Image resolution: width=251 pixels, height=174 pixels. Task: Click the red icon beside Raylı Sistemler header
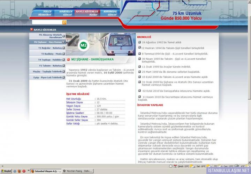(31, 30)
